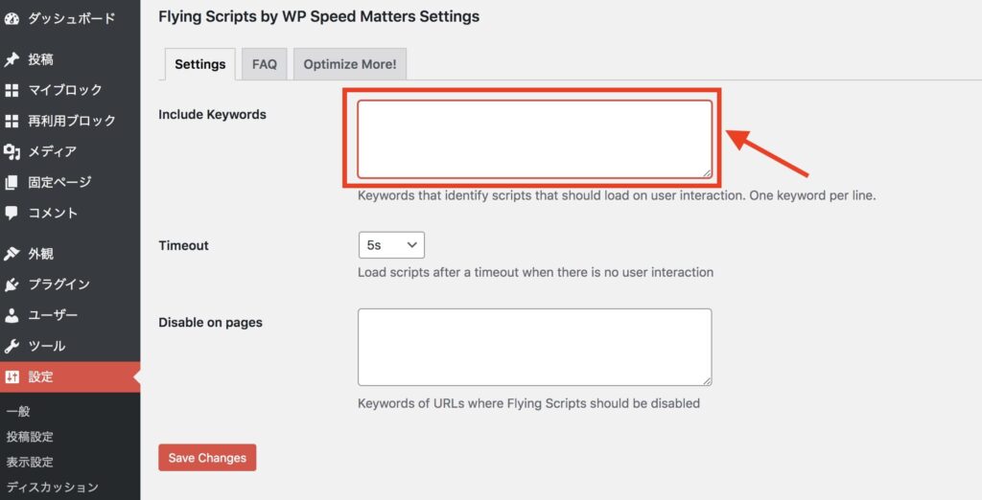Image resolution: width=982 pixels, height=500 pixels.
Task: Click the Pages icon in the sidebar
Action: pyautogui.click(x=12, y=182)
